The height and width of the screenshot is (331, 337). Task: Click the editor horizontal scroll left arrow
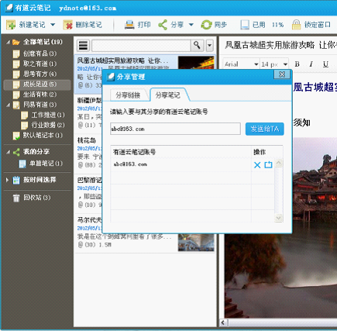tap(224, 322)
